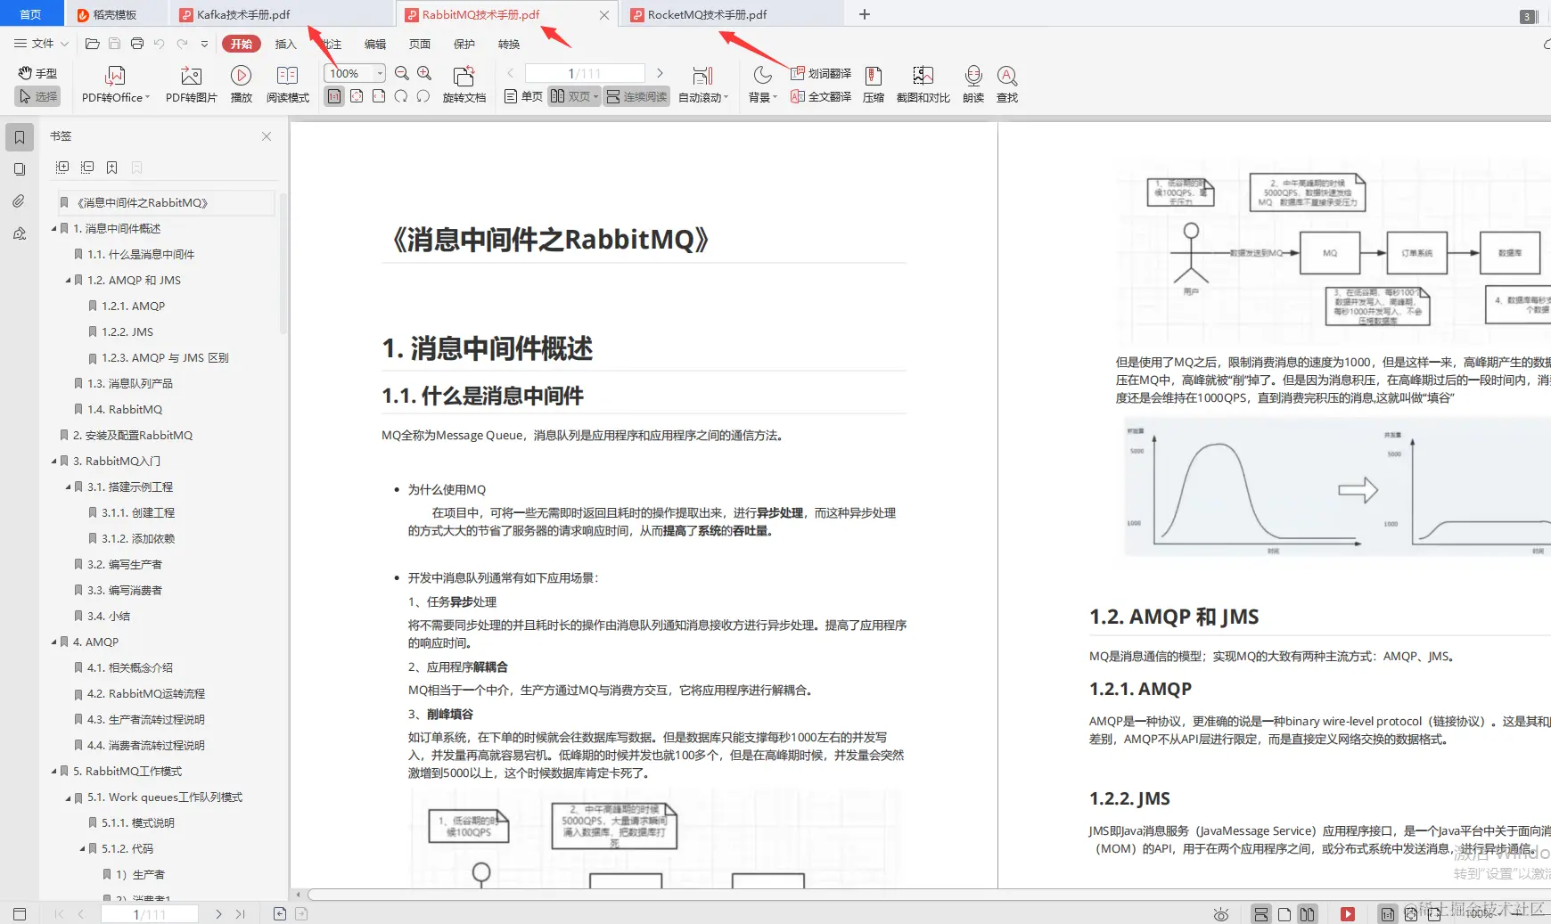Select the 编辑 ribbon tab
This screenshot has width=1551, height=924.
point(375,44)
